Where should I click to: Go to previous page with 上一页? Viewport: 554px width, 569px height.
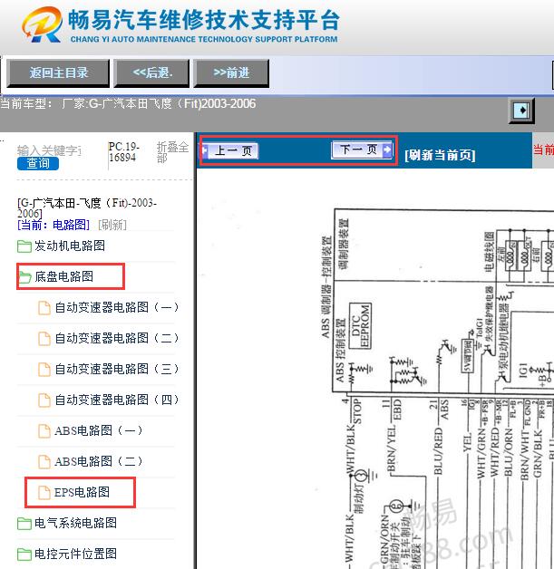coord(230,150)
